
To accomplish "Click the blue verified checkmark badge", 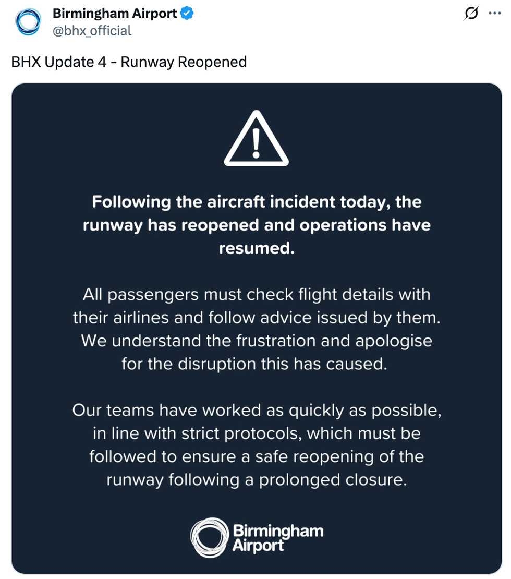I will point(187,14).
